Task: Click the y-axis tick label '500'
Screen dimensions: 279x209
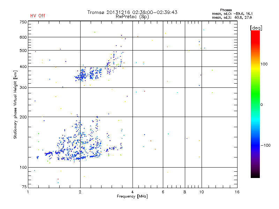Action: (x=23, y=51)
